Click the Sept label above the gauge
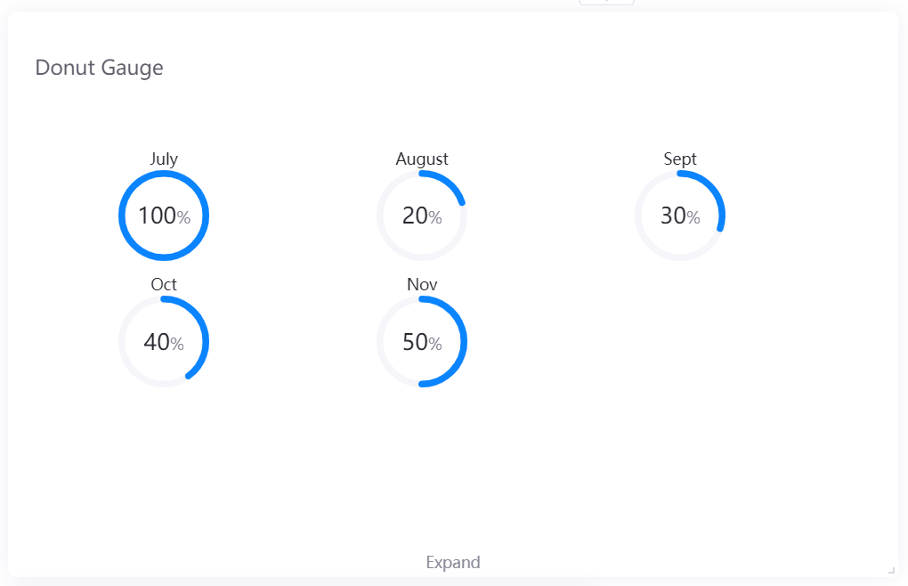The height and width of the screenshot is (586, 908). 680,159
